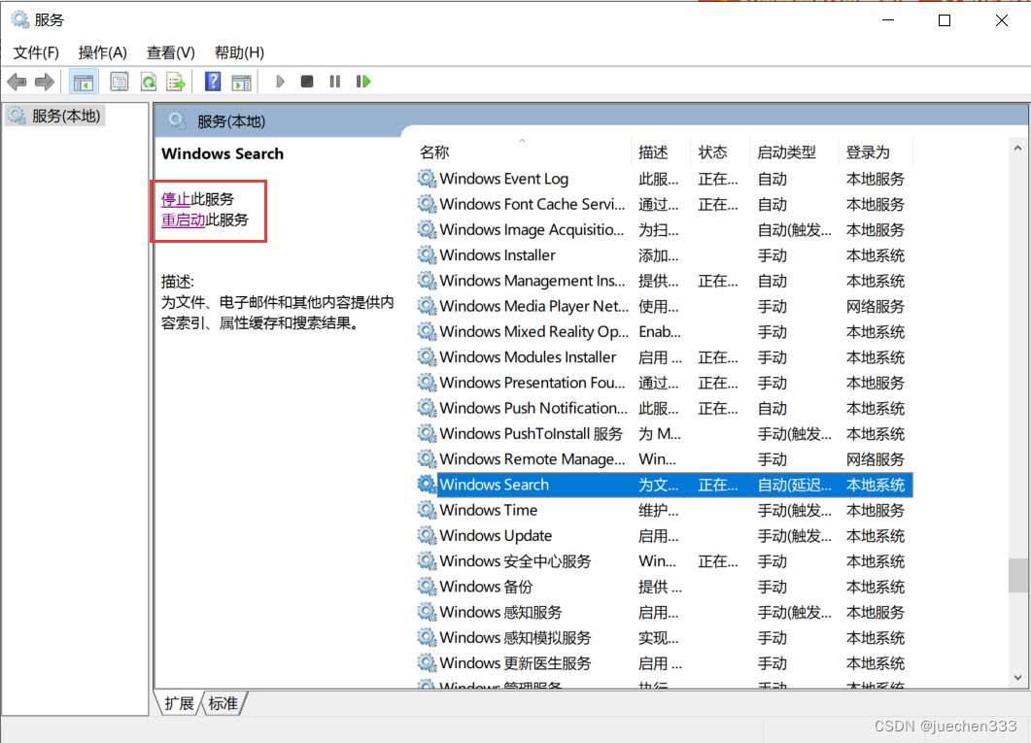Open the Help question-mark icon
The height and width of the screenshot is (743, 1031).
coord(213,82)
